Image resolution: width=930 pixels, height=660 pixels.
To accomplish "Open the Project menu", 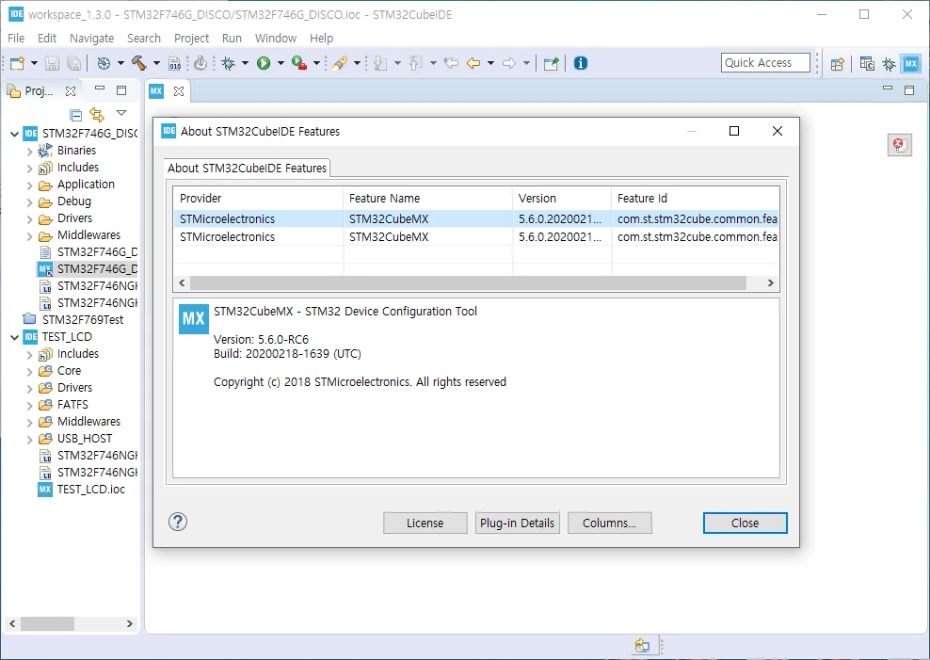I will coord(192,38).
